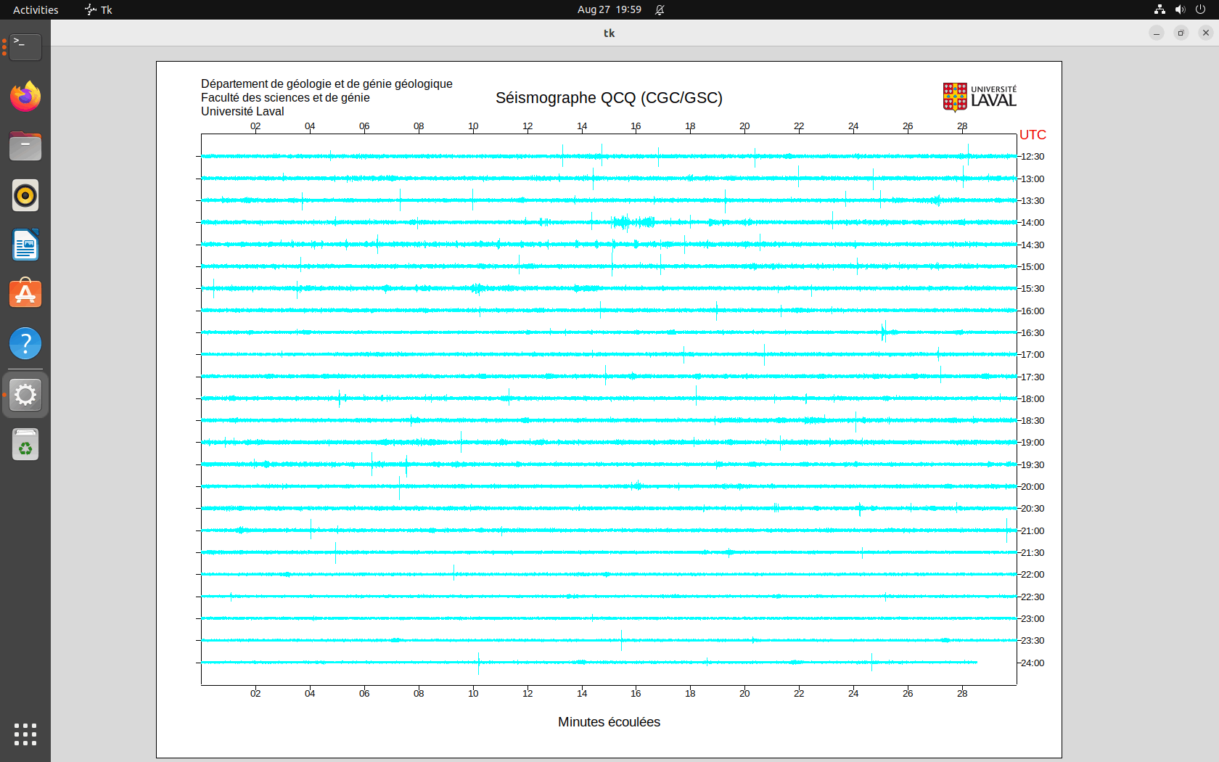
Task: Click the 23:00 time label
Action: click(x=1033, y=619)
